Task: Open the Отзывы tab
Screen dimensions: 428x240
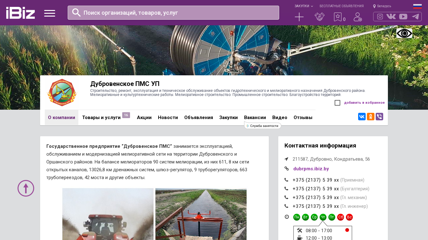Action: pos(303,117)
